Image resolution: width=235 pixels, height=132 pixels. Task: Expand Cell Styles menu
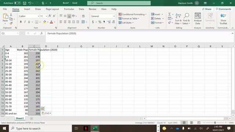pos(126,23)
